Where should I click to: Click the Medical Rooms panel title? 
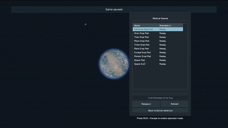[160, 18]
